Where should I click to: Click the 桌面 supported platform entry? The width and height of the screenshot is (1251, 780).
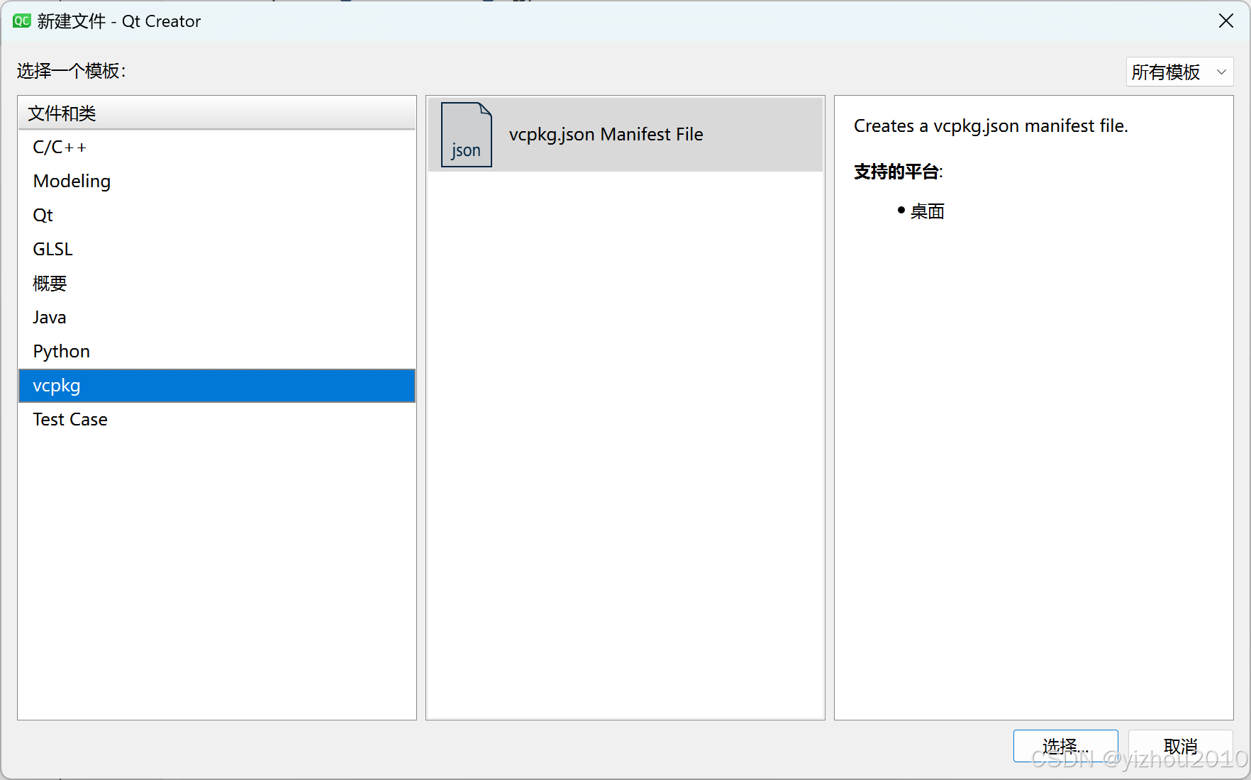coord(927,211)
